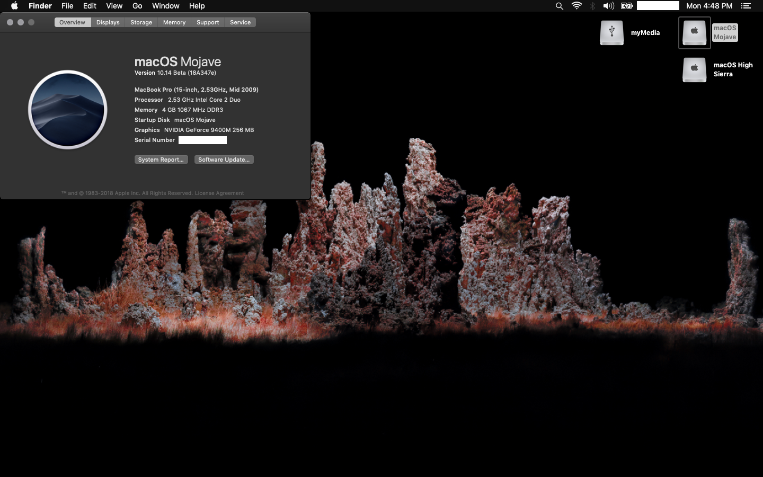The height and width of the screenshot is (477, 763).
Task: Switch to the Storage tab
Action: pos(141,22)
